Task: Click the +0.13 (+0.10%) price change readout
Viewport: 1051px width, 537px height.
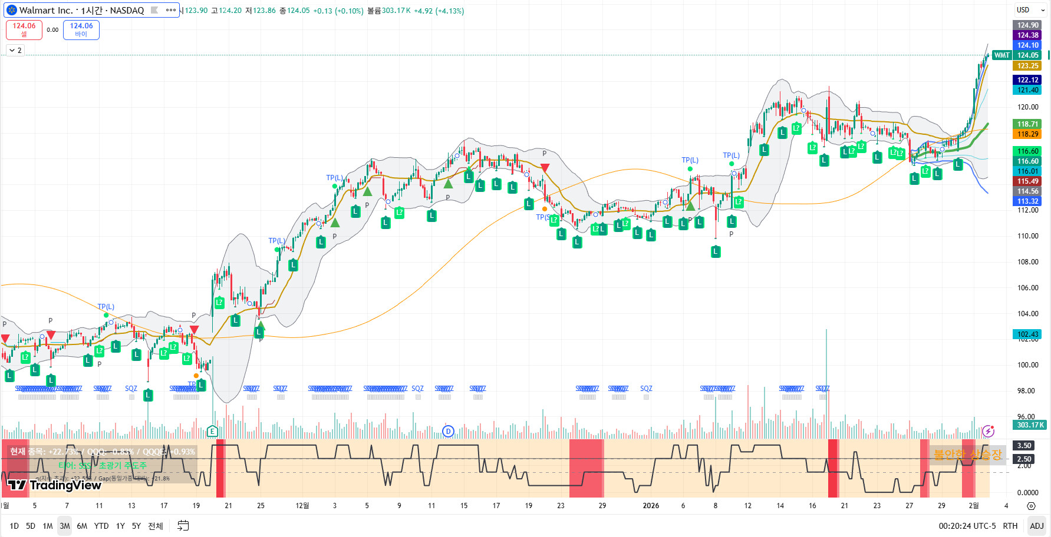Action: coord(338,11)
